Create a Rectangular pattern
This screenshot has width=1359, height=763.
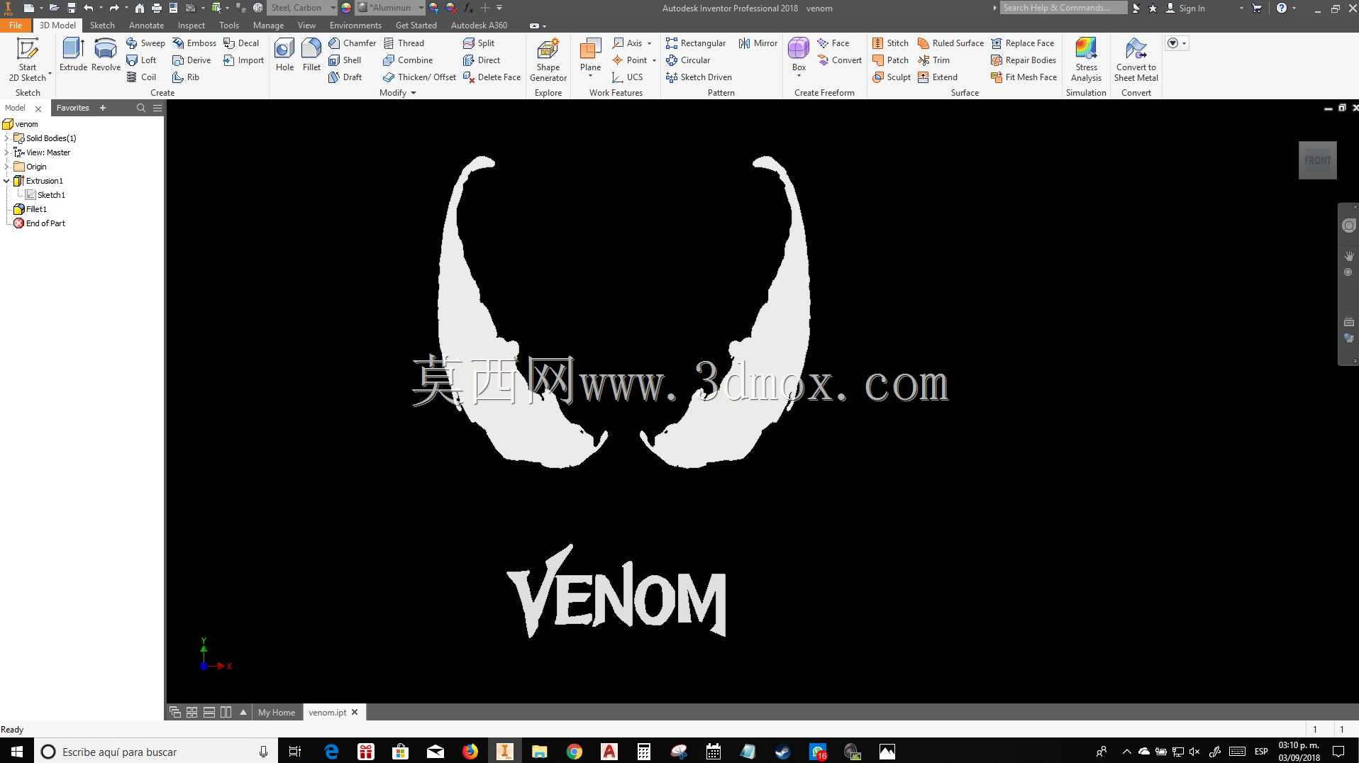tap(696, 43)
